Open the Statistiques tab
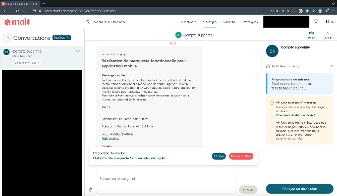The width and height of the screenshot is (337, 196). pos(250,22)
